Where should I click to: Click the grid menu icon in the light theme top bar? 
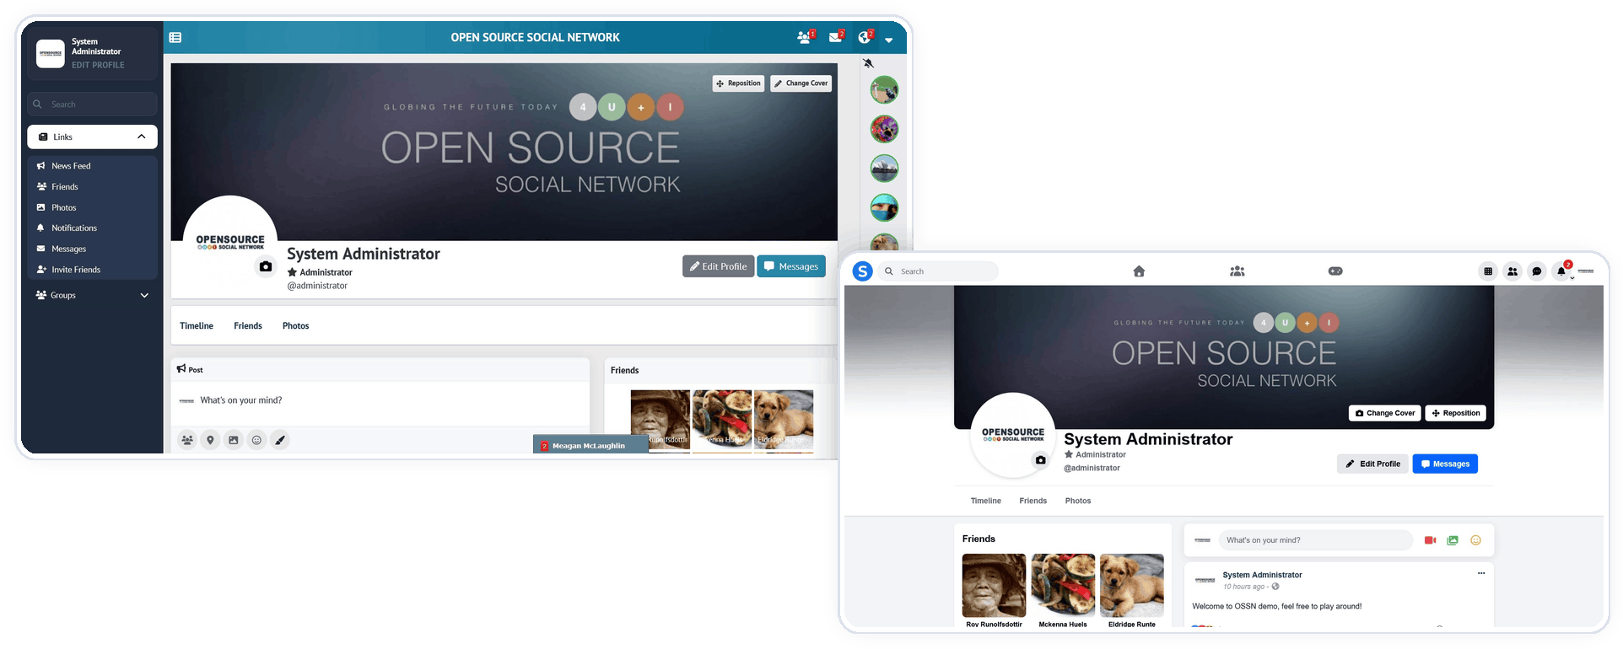click(x=1488, y=271)
